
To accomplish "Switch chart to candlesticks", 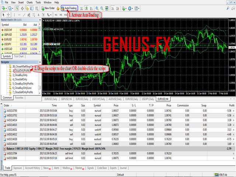I will coord(87,8).
